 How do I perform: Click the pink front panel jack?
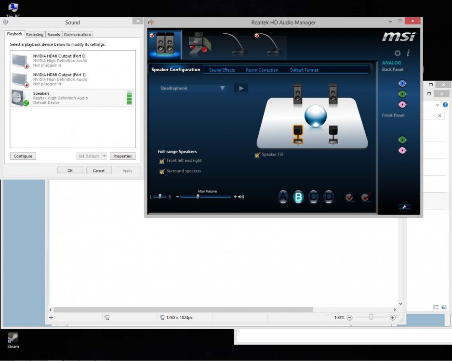pos(402,150)
